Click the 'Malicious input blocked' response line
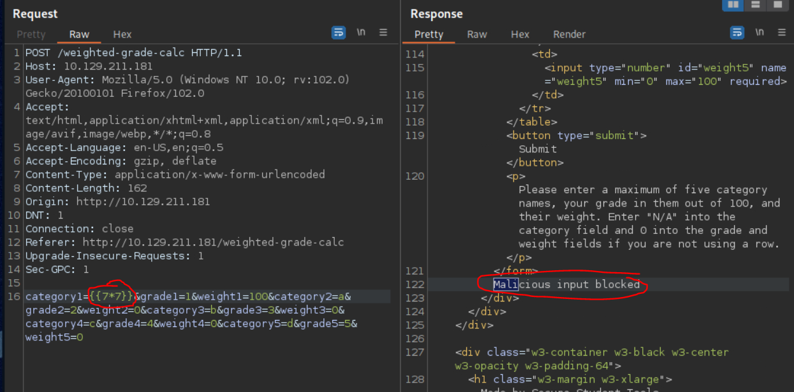Viewport: 794px width, 392px height. click(x=566, y=284)
